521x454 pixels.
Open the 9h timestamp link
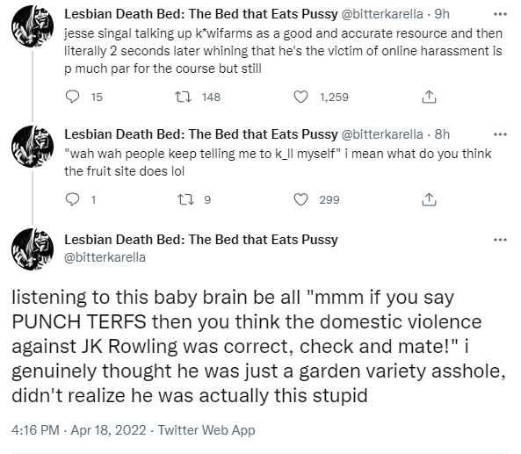[x=442, y=14]
